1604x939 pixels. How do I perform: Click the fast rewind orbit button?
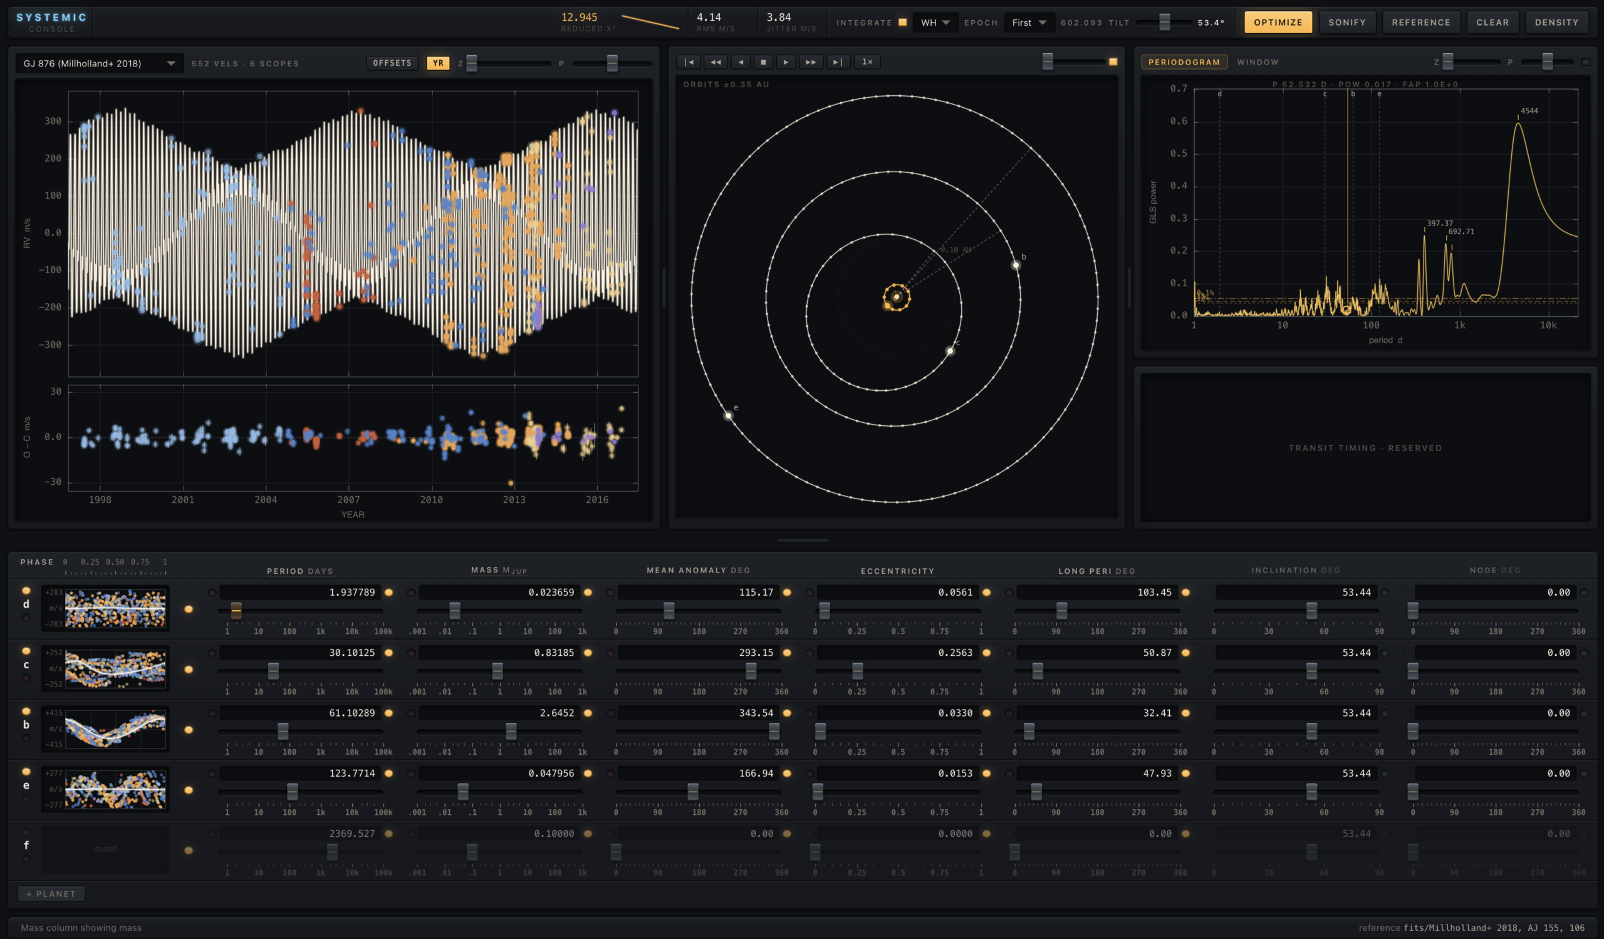click(716, 63)
